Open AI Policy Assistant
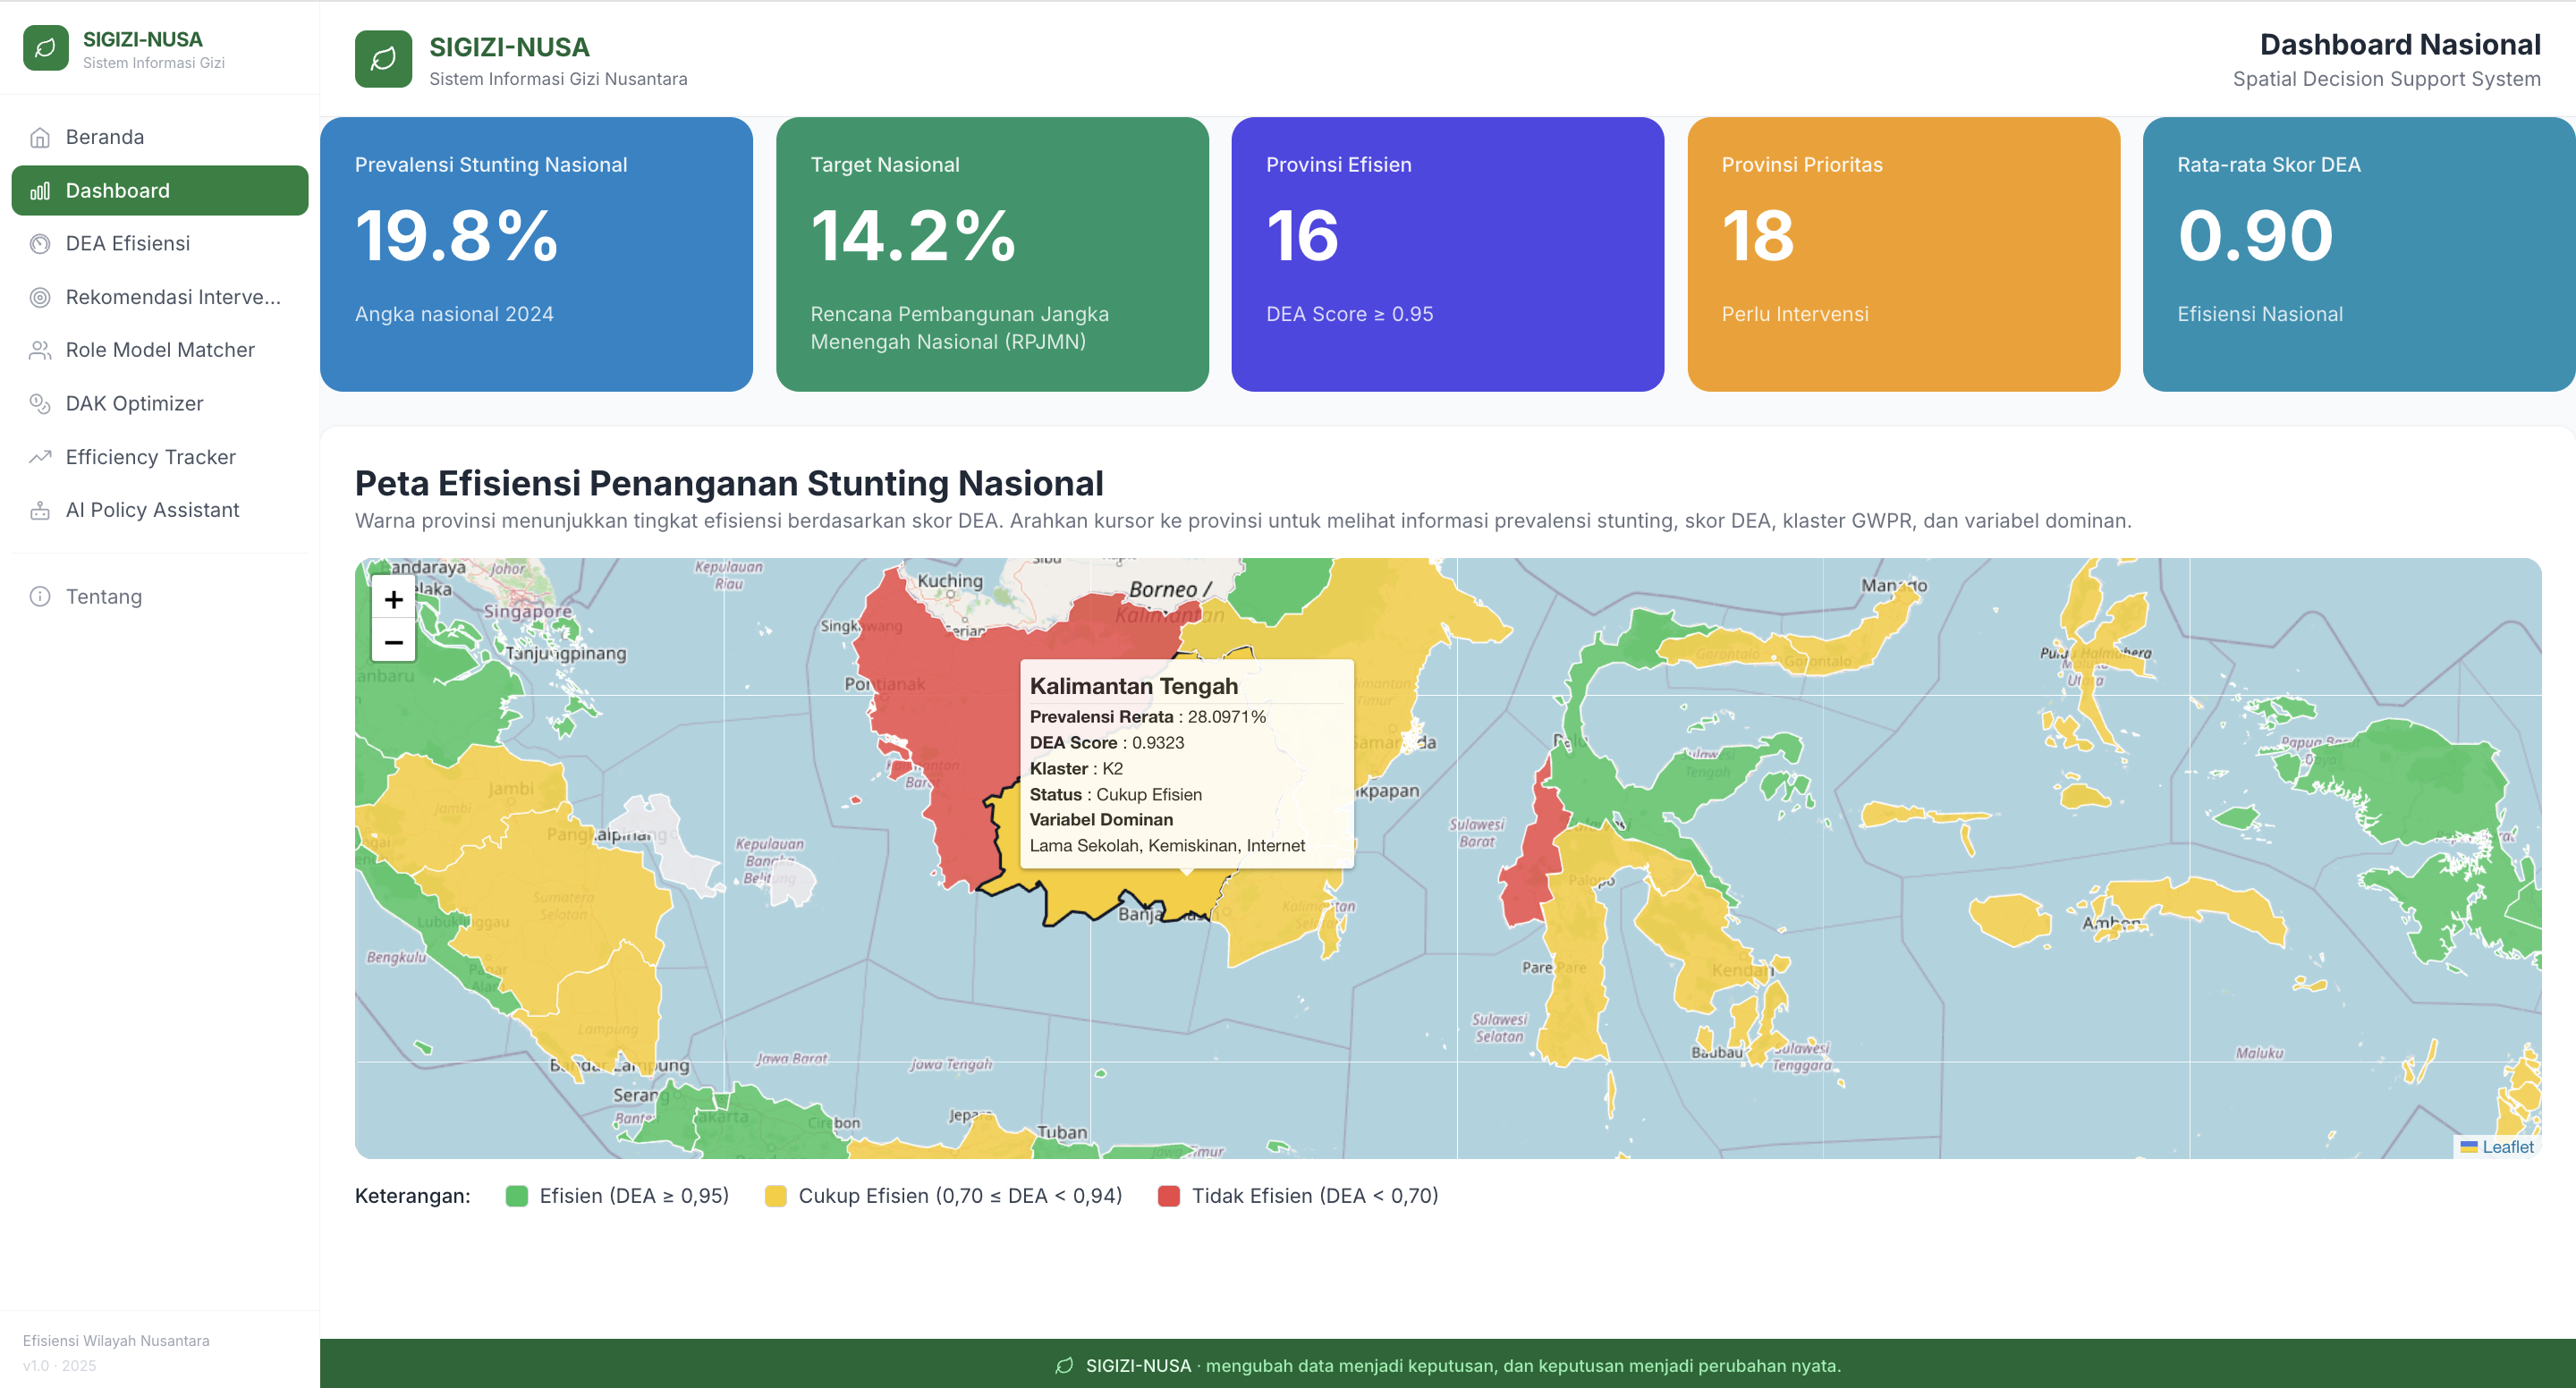This screenshot has width=2576, height=1388. pyautogui.click(x=160, y=510)
